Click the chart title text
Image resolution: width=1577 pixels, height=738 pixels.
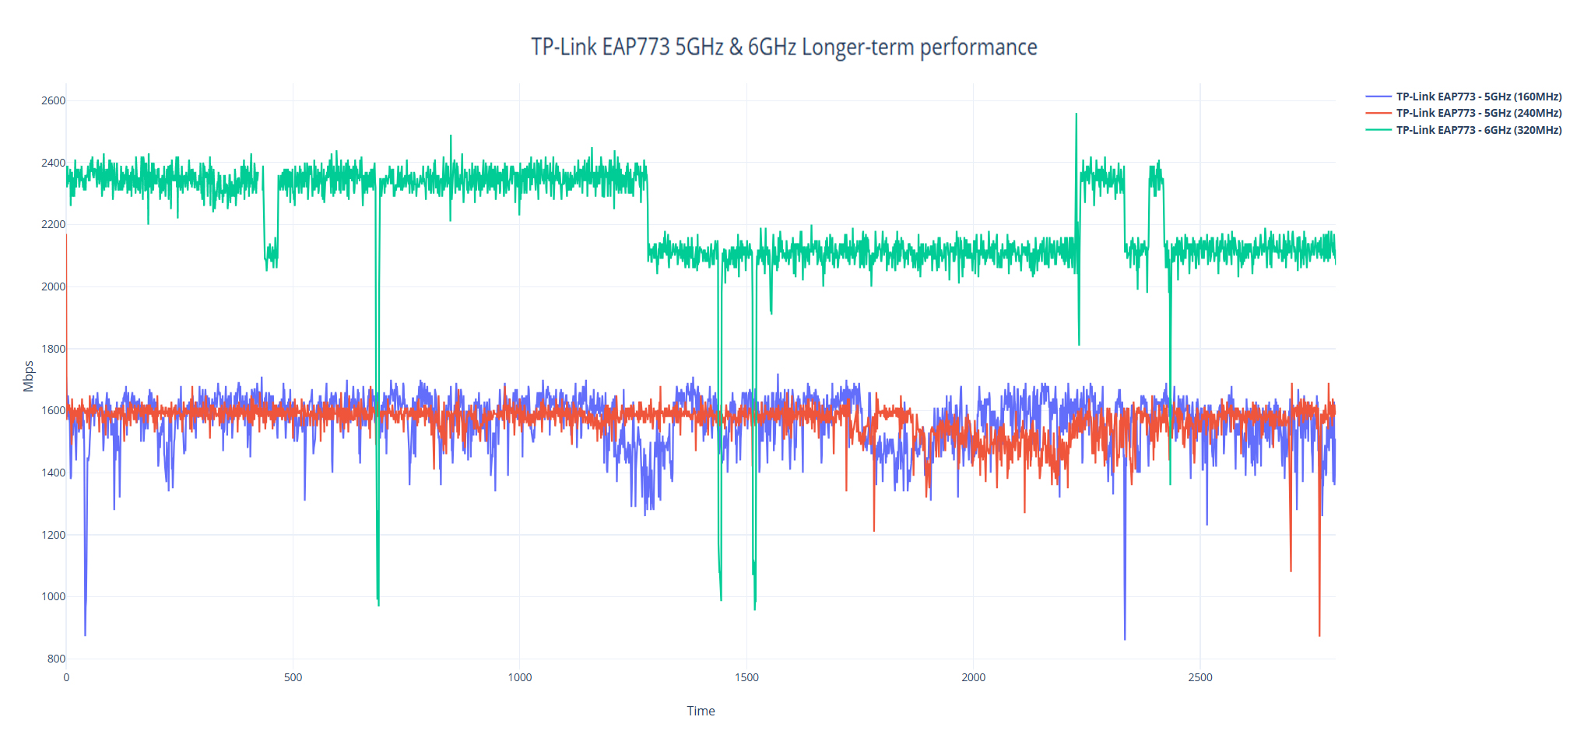tap(785, 47)
